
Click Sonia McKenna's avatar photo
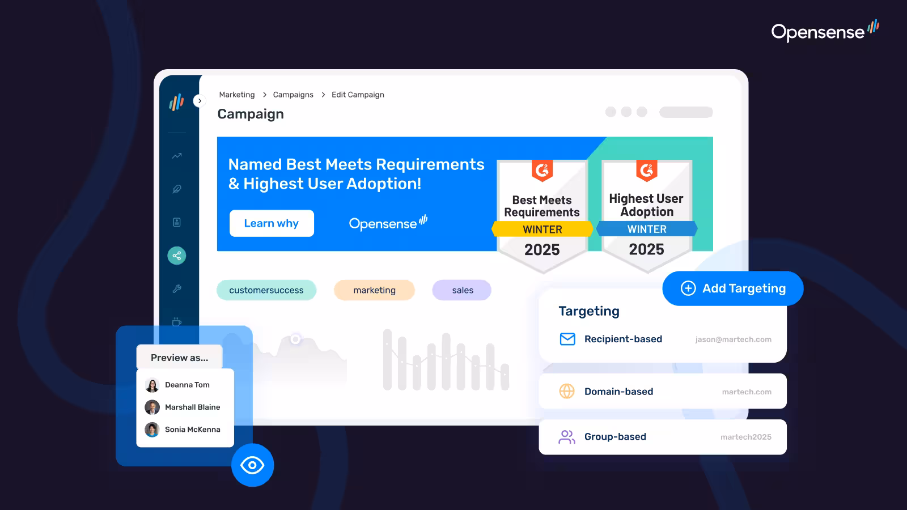coord(152,430)
